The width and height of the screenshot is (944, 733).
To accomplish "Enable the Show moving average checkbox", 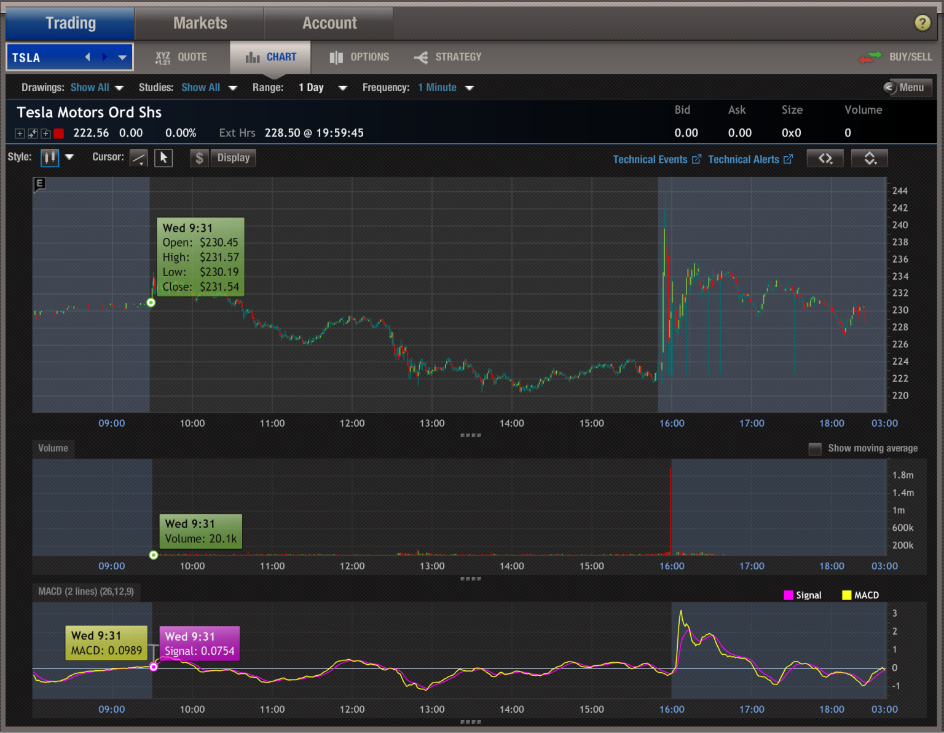I will [x=815, y=449].
